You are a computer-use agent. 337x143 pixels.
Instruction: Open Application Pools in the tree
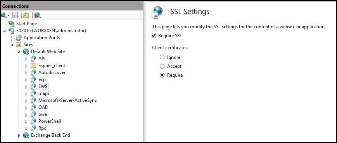pos(42,38)
